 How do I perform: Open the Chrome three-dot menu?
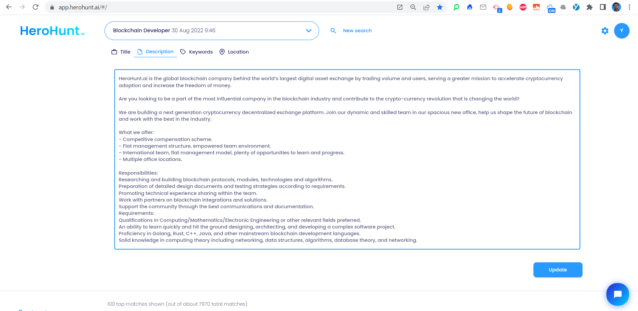[629, 7]
